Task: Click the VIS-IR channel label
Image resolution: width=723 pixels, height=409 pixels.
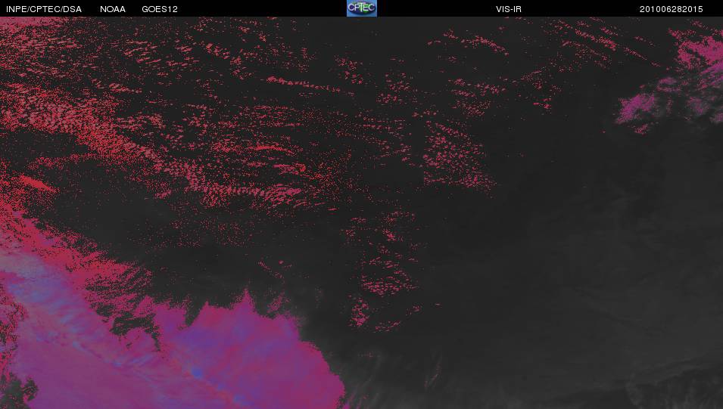Action: [509, 9]
